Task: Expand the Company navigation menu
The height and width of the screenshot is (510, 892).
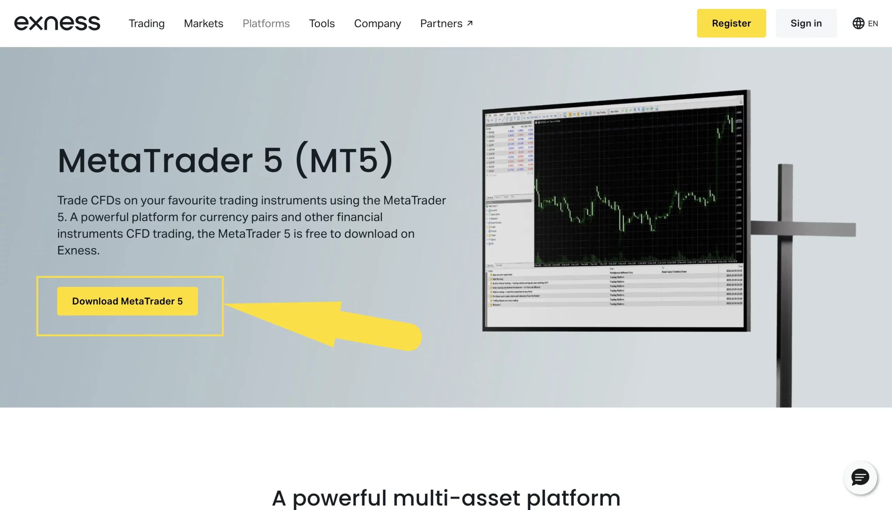Action: 377,23
